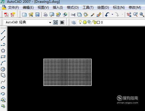
Task: Click the 3D DWF globe icon
Action: pyautogui.click(x=65, y=15)
